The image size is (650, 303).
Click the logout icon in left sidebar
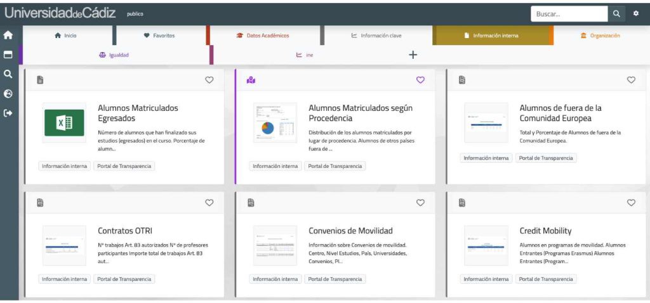click(8, 113)
